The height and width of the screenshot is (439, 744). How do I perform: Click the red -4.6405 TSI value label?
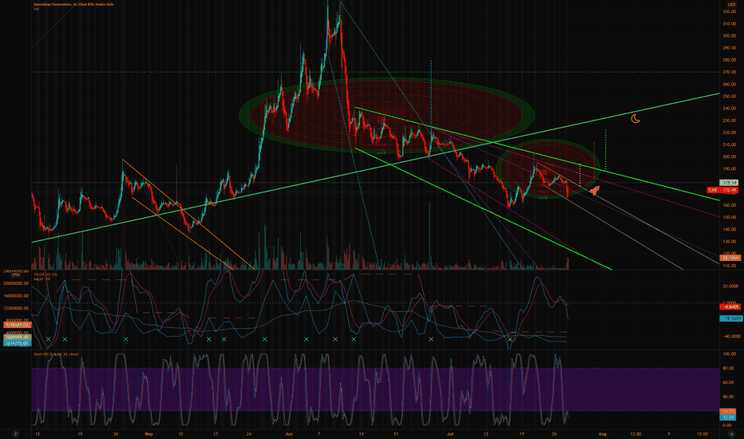point(730,307)
